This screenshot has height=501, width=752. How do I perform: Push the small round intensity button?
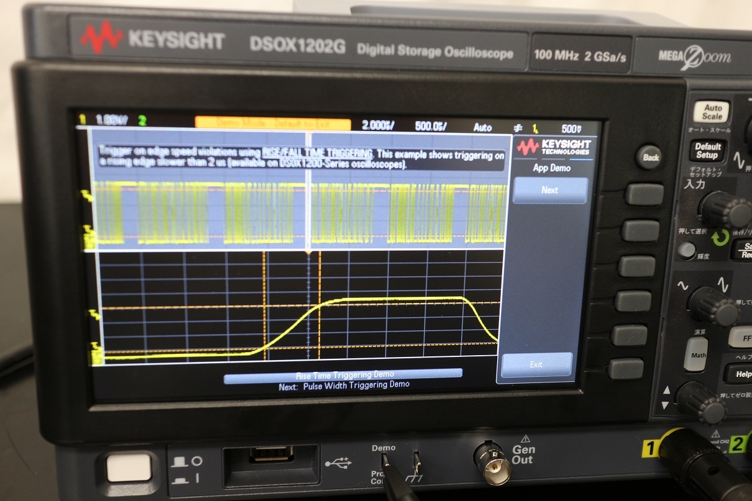(686, 250)
